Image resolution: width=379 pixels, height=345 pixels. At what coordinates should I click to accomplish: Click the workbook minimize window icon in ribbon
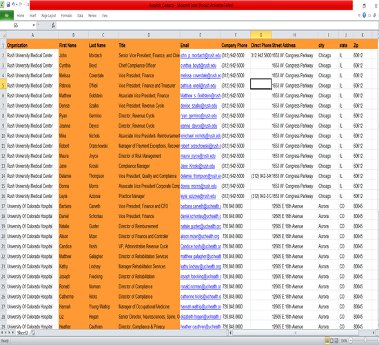(369, 15)
